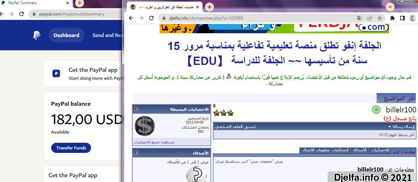This screenshot has width=418, height=182.
Task: Switch to the الأصدقاء tab
Action: (x=359, y=150)
